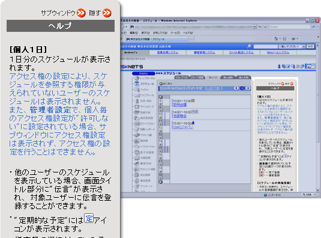Open the ファイル転送システム link
The image size is (321, 238).
pos(241,52)
